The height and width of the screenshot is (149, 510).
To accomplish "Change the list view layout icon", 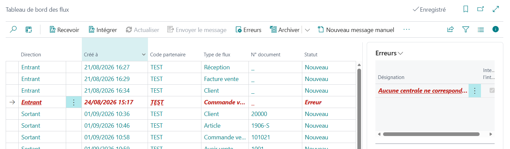I will pos(481,30).
